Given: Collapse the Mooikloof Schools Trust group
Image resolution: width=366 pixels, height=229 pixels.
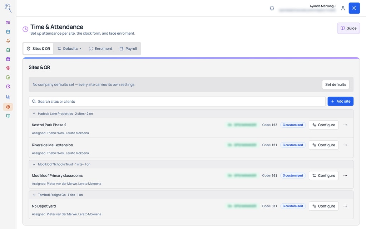Looking at the screenshot, I should point(34,164).
